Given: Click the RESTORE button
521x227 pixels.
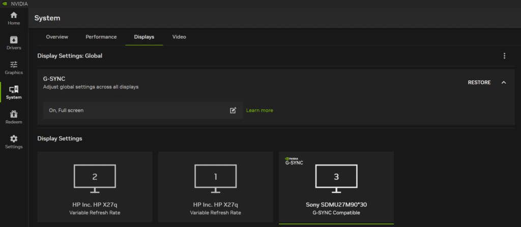Looking at the screenshot, I should coord(479,82).
